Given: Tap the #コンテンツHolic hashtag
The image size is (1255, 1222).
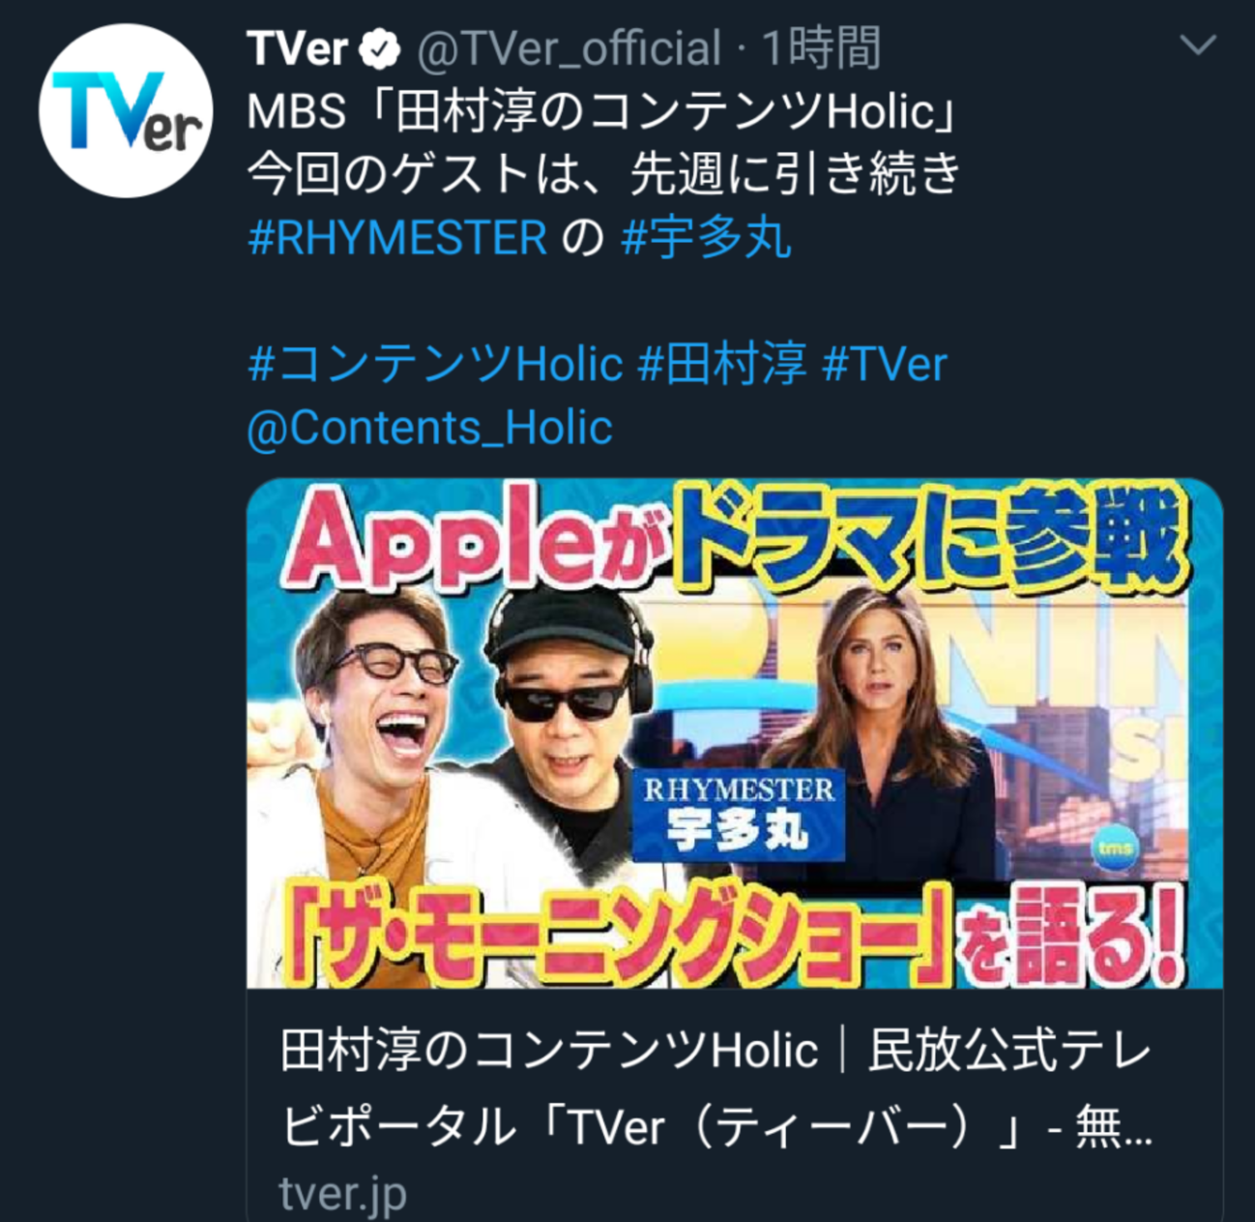Looking at the screenshot, I should click(435, 365).
